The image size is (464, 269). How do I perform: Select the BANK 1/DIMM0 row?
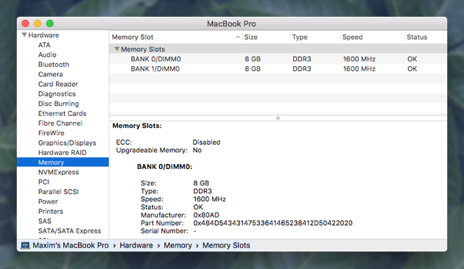(x=278, y=69)
